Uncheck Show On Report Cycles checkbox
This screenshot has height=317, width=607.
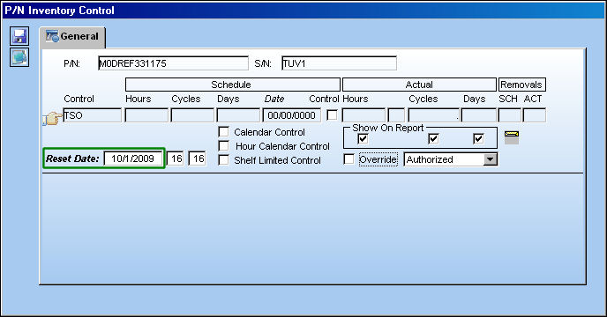pyautogui.click(x=433, y=138)
